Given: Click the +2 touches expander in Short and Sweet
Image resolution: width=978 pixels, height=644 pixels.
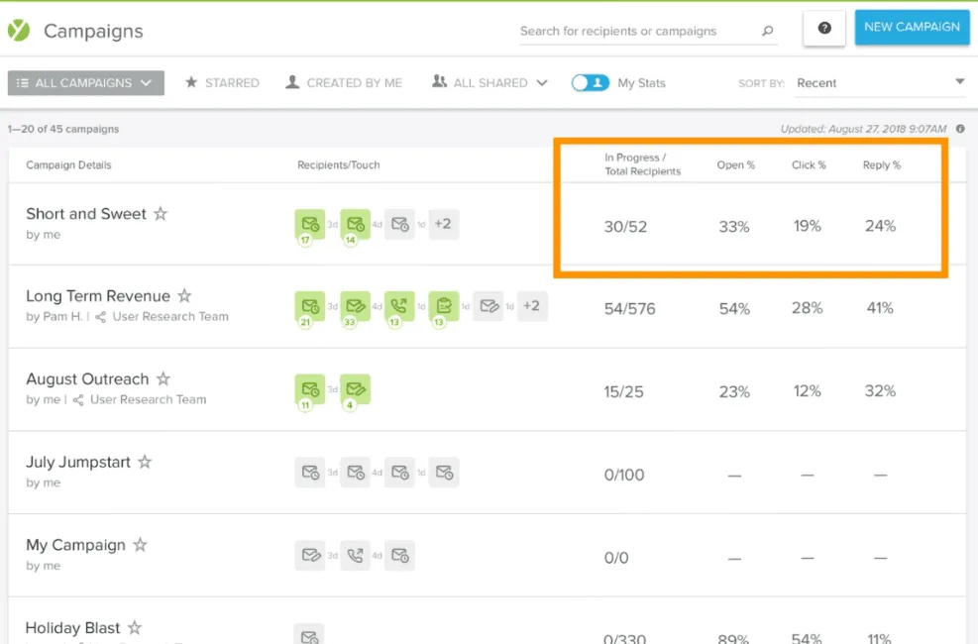Looking at the screenshot, I should click(x=443, y=225).
